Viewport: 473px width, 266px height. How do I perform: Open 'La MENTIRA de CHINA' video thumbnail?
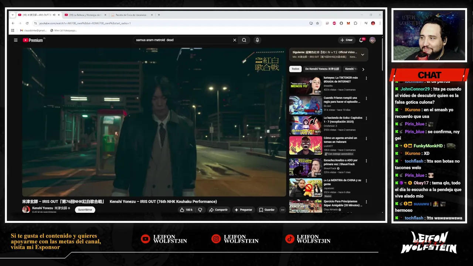pos(306,188)
